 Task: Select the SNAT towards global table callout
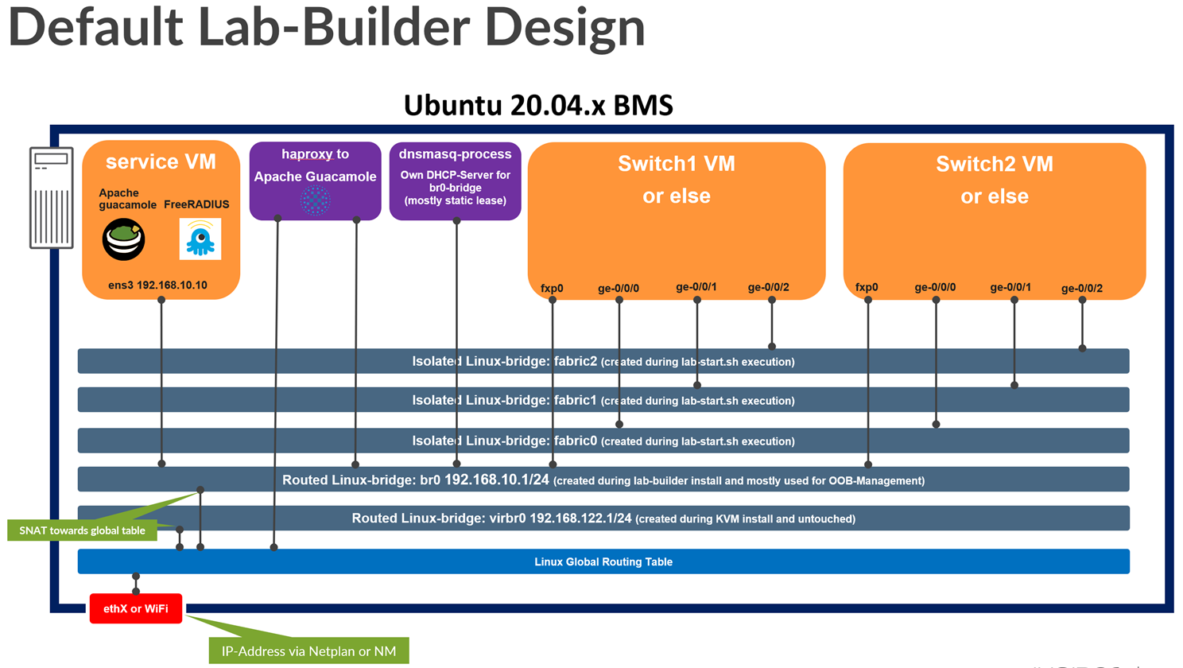pos(82,530)
